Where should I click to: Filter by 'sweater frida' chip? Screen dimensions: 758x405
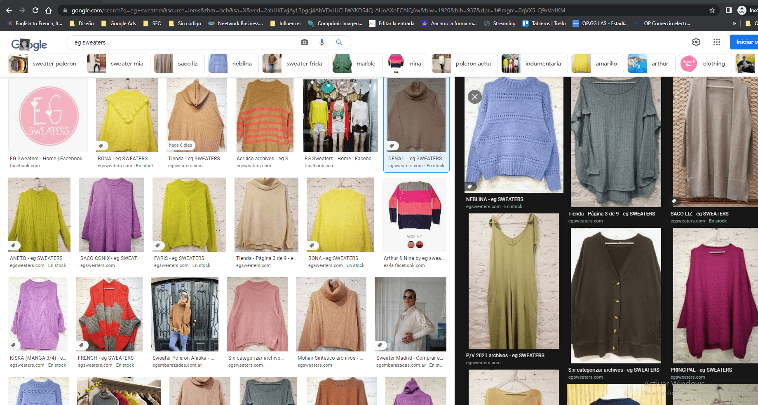(295, 63)
